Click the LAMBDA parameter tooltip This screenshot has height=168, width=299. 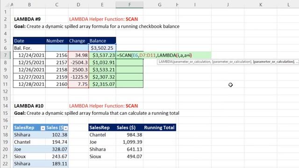pos(228,62)
